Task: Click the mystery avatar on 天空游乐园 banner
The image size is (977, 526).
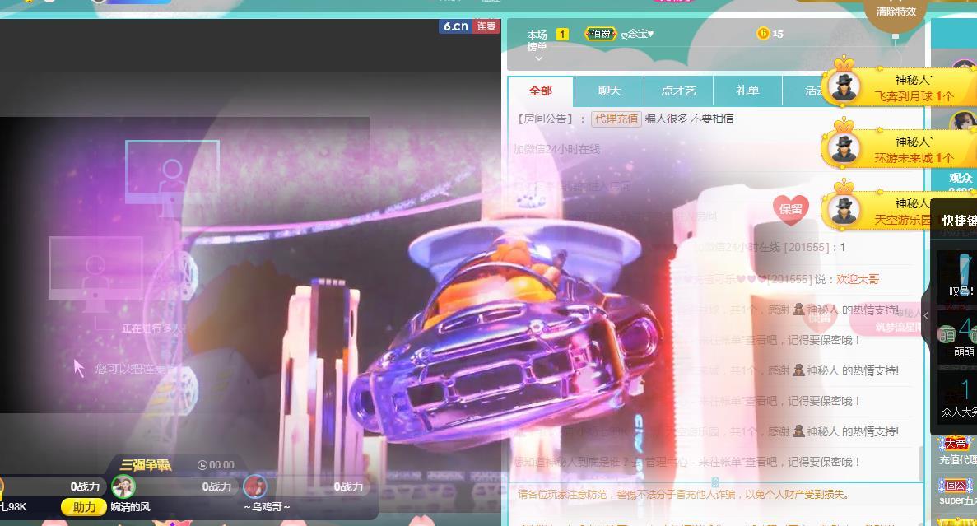Action: click(844, 210)
